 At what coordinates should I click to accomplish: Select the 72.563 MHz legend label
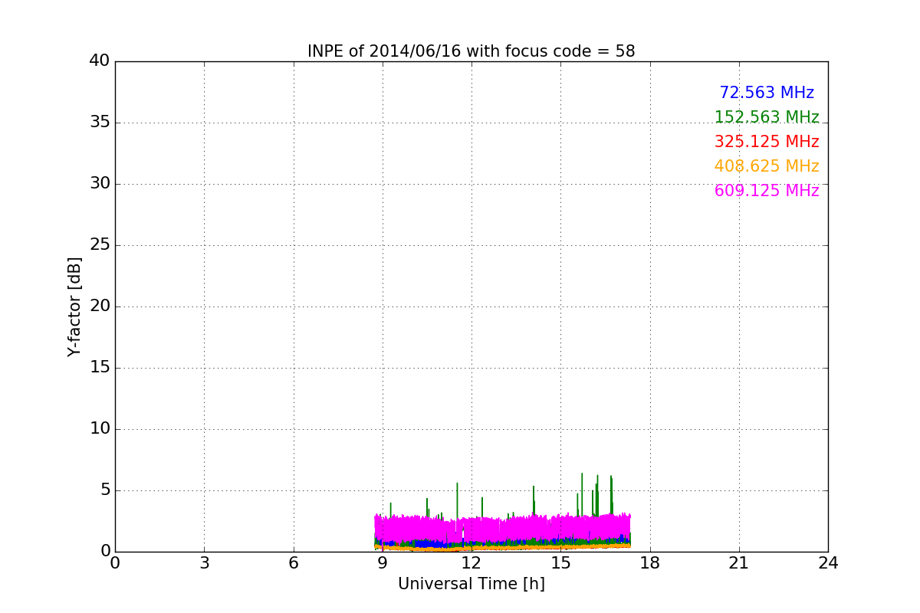767,93
